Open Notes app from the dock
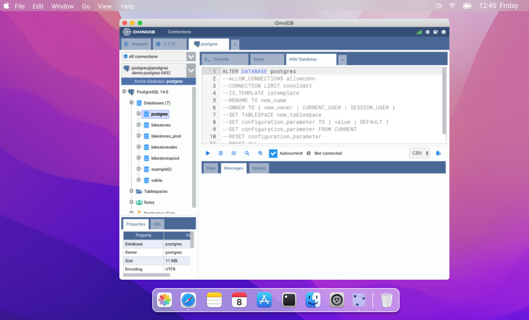 coord(214,300)
